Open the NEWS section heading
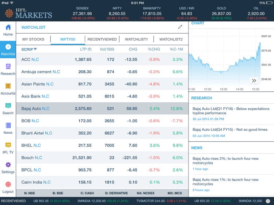Screen dimensions: 274x205 click(197, 148)
